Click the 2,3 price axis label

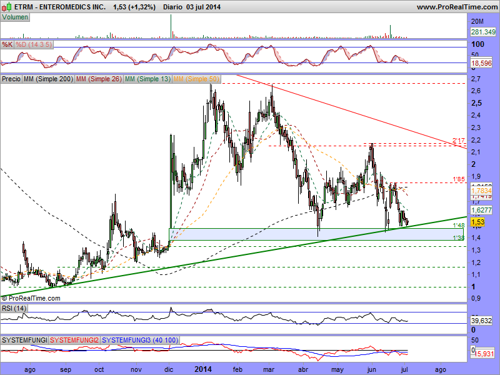(476, 127)
